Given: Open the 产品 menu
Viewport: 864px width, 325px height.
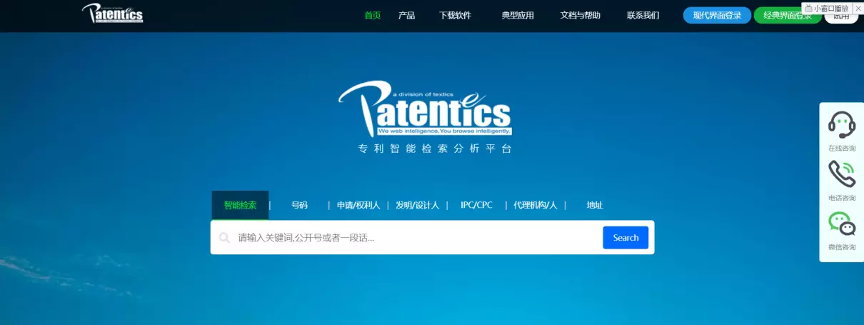Looking at the screenshot, I should [406, 16].
